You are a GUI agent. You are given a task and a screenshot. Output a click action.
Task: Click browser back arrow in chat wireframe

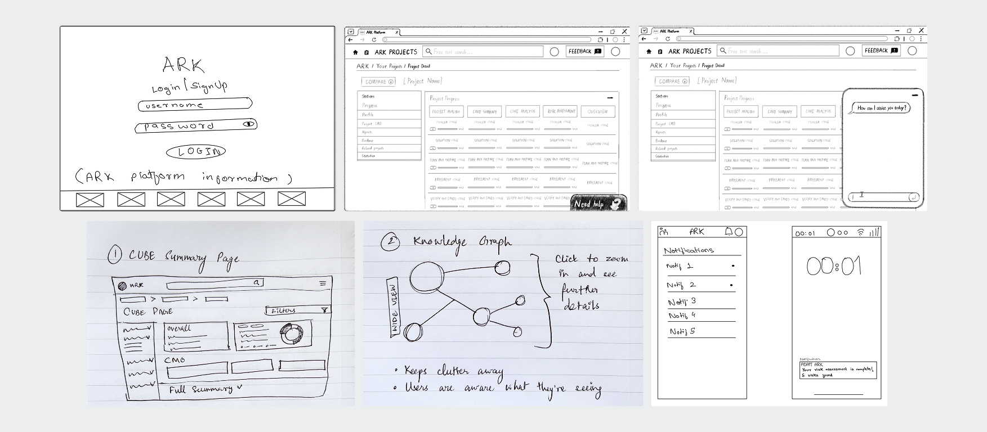point(644,39)
